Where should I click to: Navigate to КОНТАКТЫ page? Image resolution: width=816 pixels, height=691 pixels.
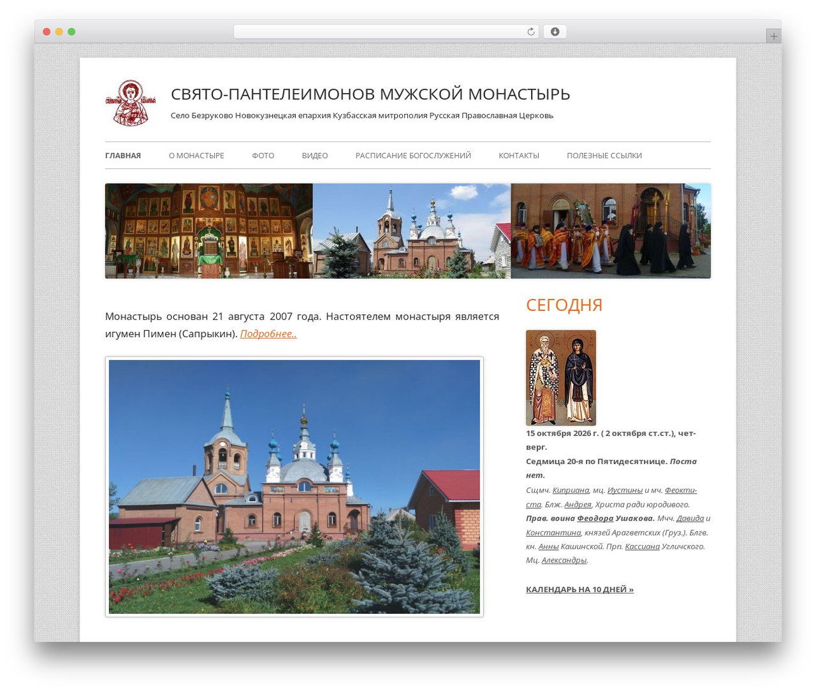(519, 156)
